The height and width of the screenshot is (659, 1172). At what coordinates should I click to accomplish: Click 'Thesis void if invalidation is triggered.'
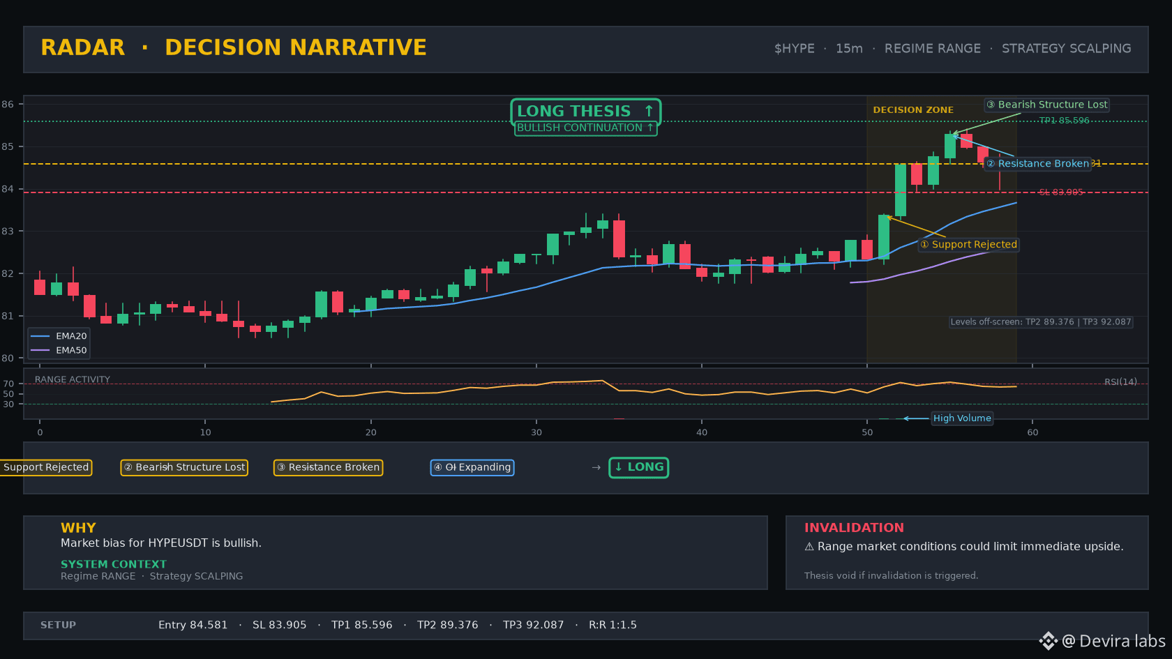(891, 576)
